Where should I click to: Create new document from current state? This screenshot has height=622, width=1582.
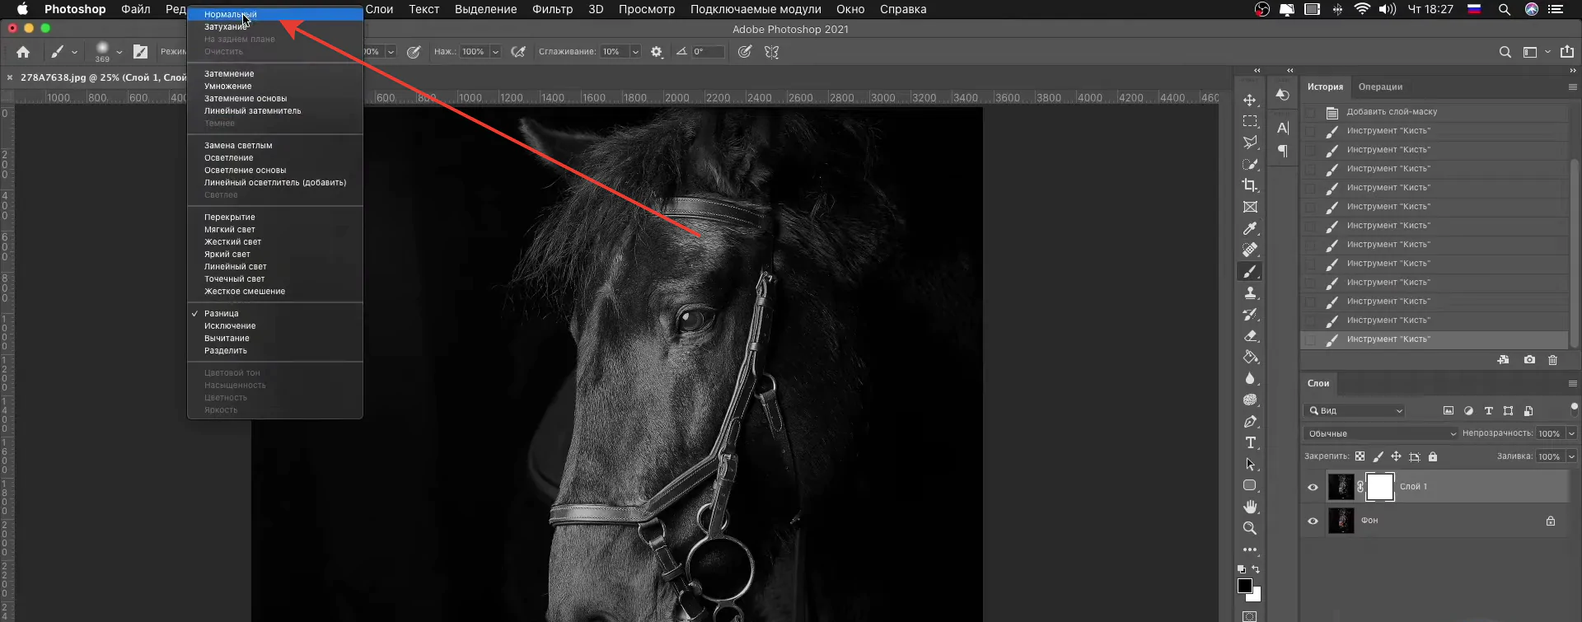[1503, 360]
